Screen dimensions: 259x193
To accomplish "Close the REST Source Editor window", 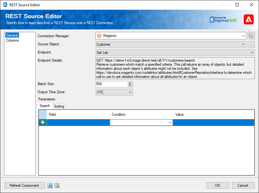I will click(x=252, y=5).
